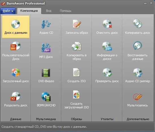
Task: Click the Создать ISO icon
Action: (76, 72)
